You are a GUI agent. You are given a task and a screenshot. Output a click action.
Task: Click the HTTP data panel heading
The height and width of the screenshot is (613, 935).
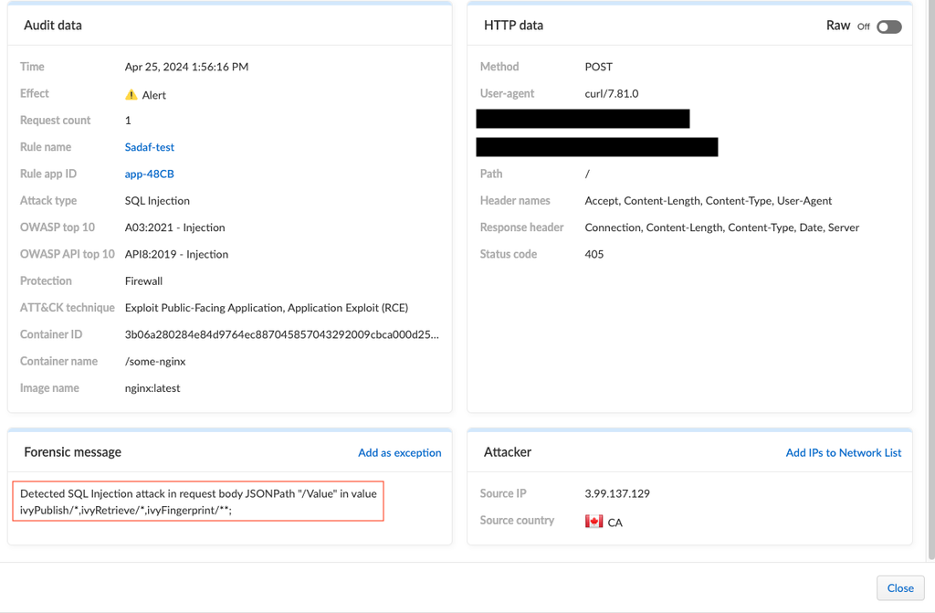(513, 26)
